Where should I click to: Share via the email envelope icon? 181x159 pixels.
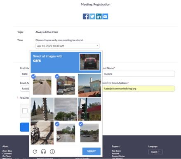105,17
